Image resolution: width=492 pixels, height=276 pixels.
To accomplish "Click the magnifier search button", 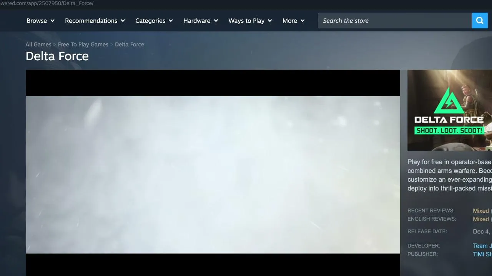I will tap(480, 21).
